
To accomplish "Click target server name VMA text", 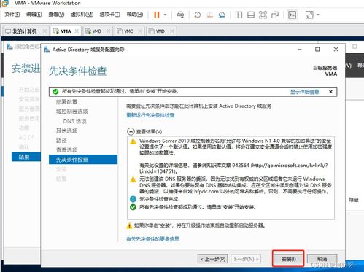I will (331, 74).
